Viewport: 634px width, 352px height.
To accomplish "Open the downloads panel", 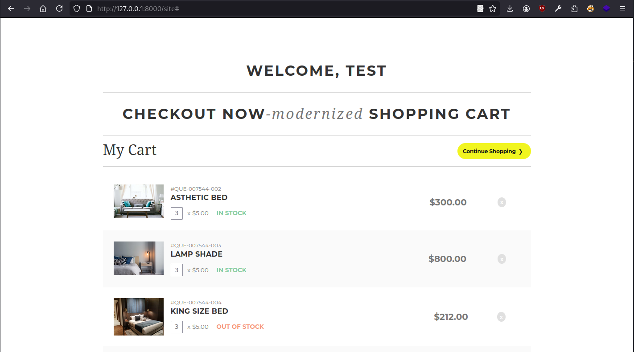I will pos(510,8).
